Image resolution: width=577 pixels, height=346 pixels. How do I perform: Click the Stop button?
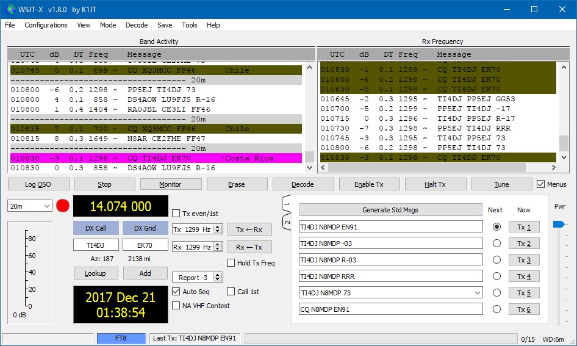[x=104, y=184]
